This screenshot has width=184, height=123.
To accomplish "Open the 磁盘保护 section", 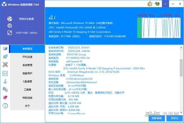I will tap(27, 73).
